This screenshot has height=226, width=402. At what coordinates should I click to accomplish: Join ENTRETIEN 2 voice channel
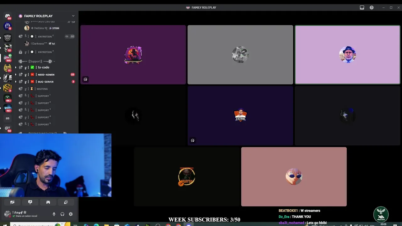point(47,36)
